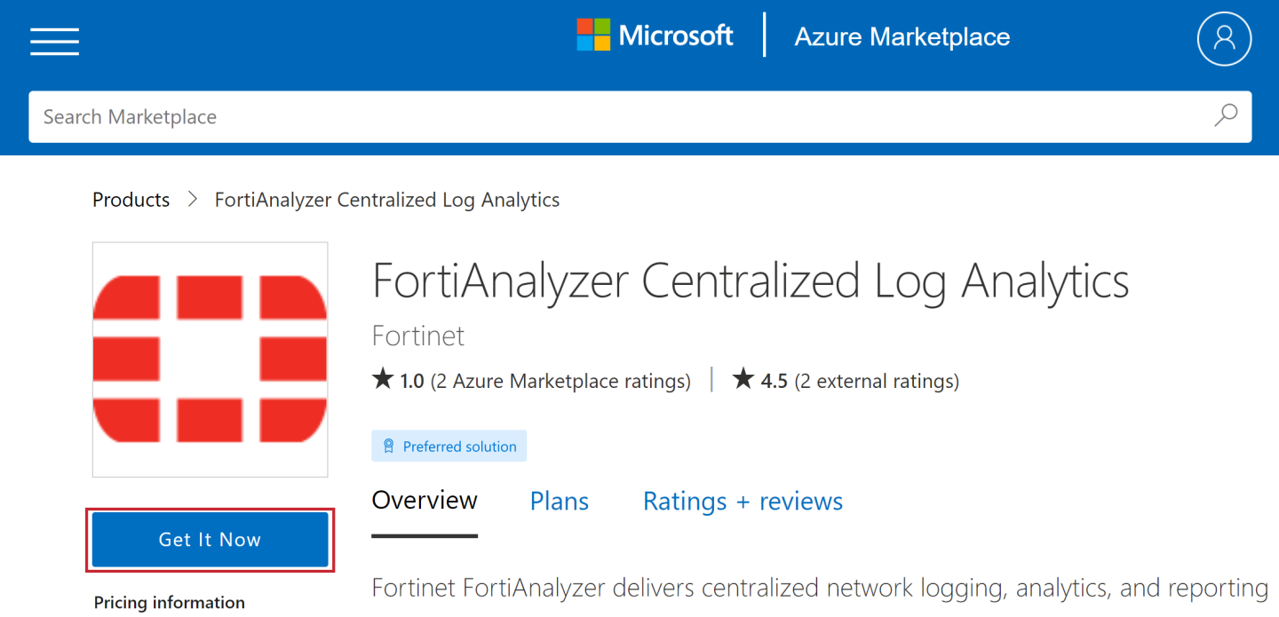
Task: Click the Fortinet red logo image
Action: (211, 359)
